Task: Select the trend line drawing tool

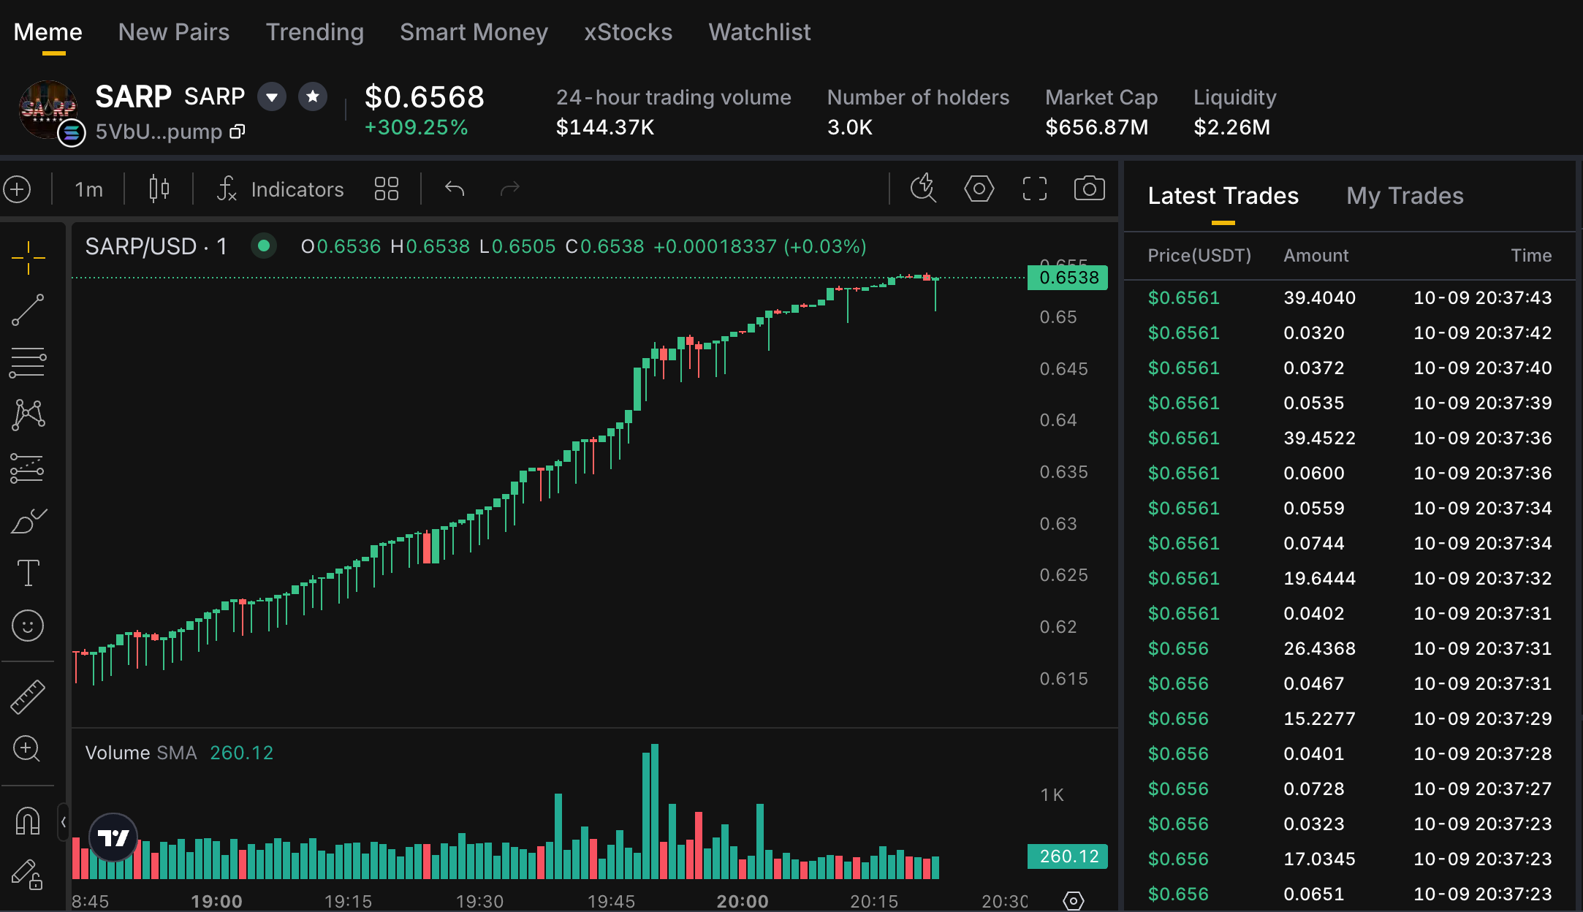Action: click(28, 310)
